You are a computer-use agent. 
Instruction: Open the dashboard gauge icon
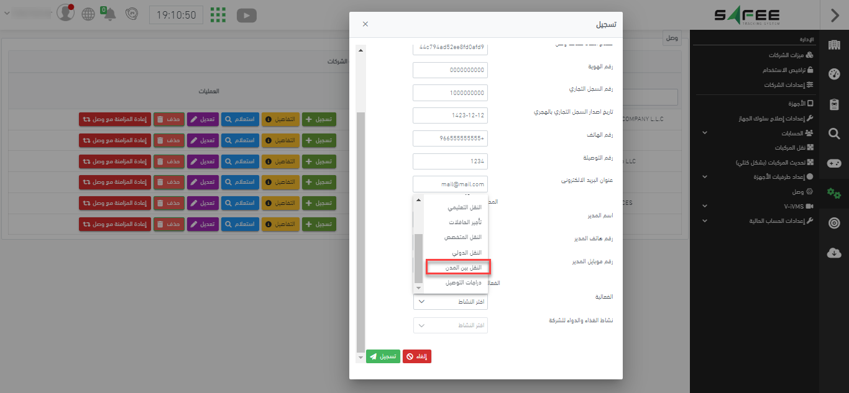834,75
